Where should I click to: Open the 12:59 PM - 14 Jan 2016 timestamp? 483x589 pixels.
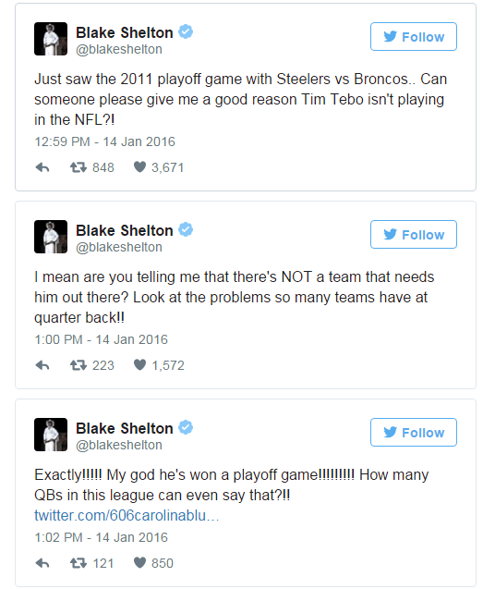(x=104, y=141)
